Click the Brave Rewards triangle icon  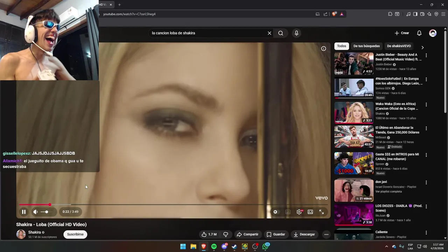click(342, 14)
